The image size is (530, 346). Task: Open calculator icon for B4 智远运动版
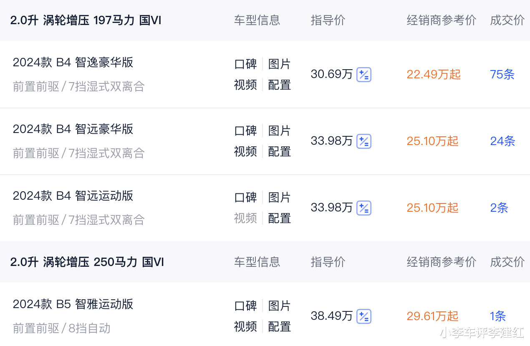coord(364,208)
